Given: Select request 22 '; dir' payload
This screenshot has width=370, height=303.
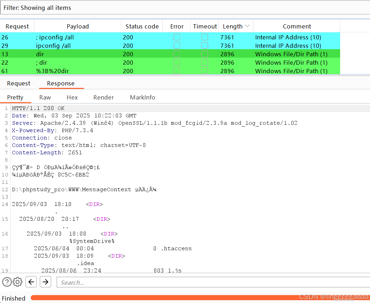Looking at the screenshot, I should point(41,63).
